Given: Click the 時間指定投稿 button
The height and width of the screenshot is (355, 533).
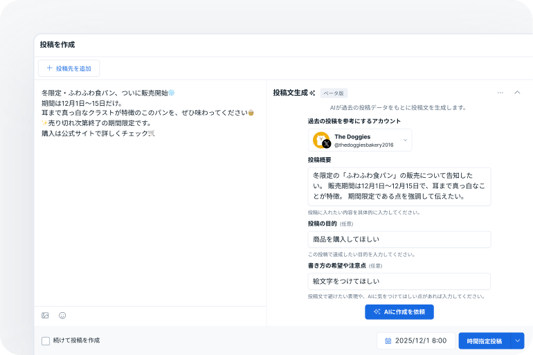Looking at the screenshot, I should pyautogui.click(x=484, y=341).
